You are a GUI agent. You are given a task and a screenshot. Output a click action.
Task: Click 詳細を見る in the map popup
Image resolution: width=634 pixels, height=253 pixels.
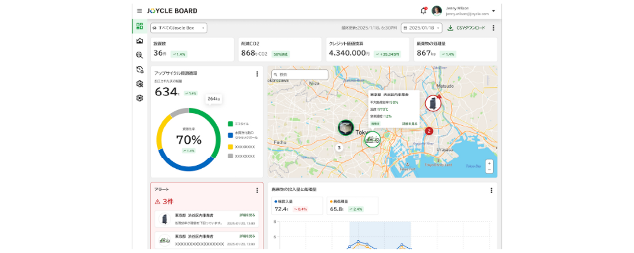(x=409, y=124)
